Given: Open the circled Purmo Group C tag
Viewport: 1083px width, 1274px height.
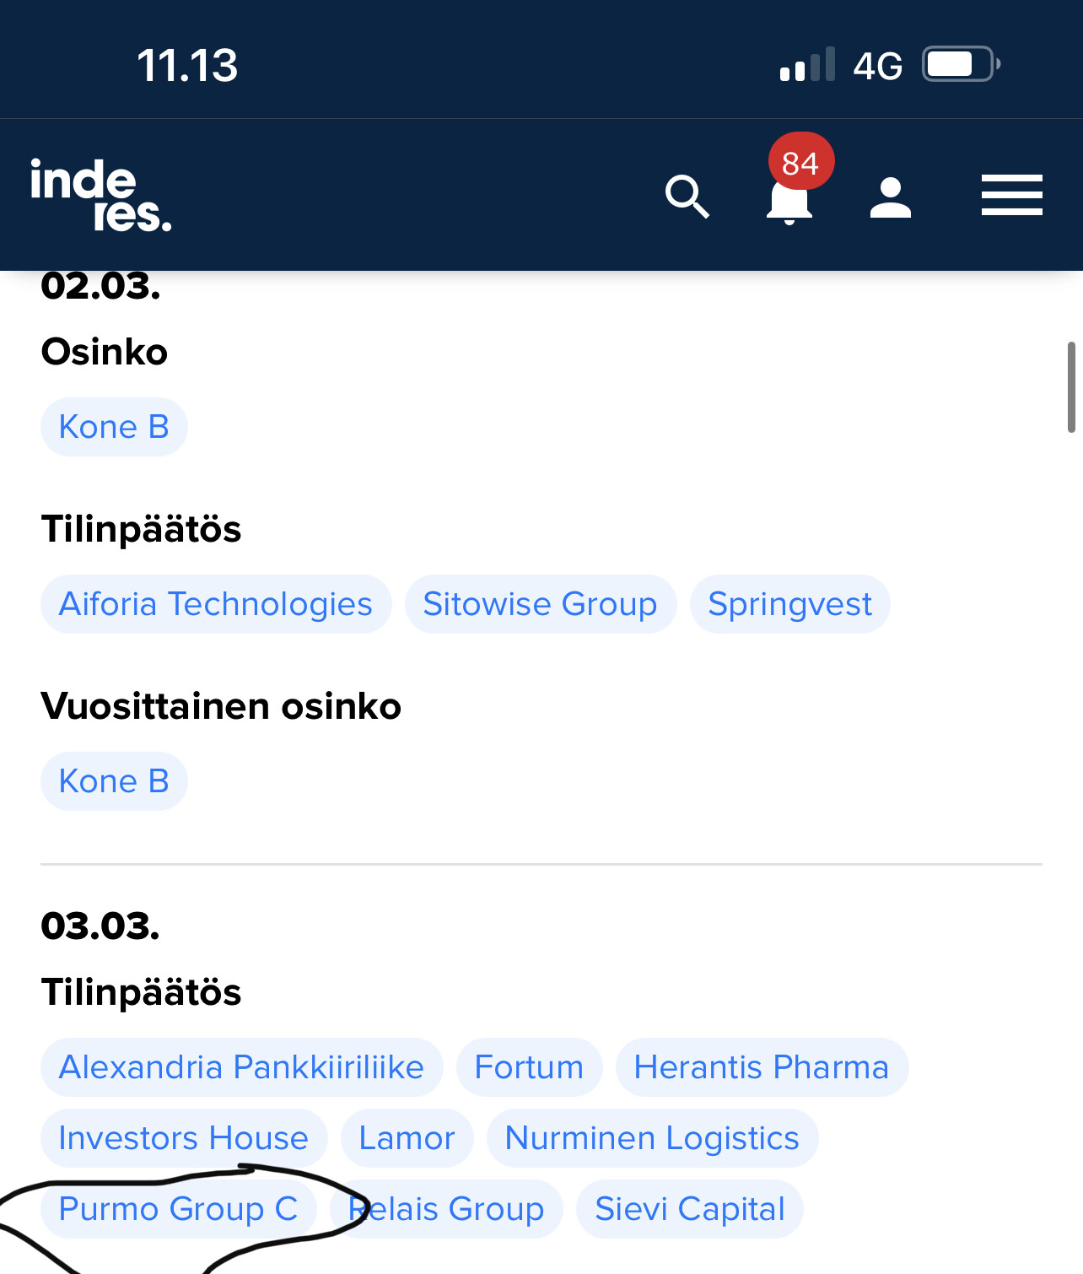Looking at the screenshot, I should (x=178, y=1209).
